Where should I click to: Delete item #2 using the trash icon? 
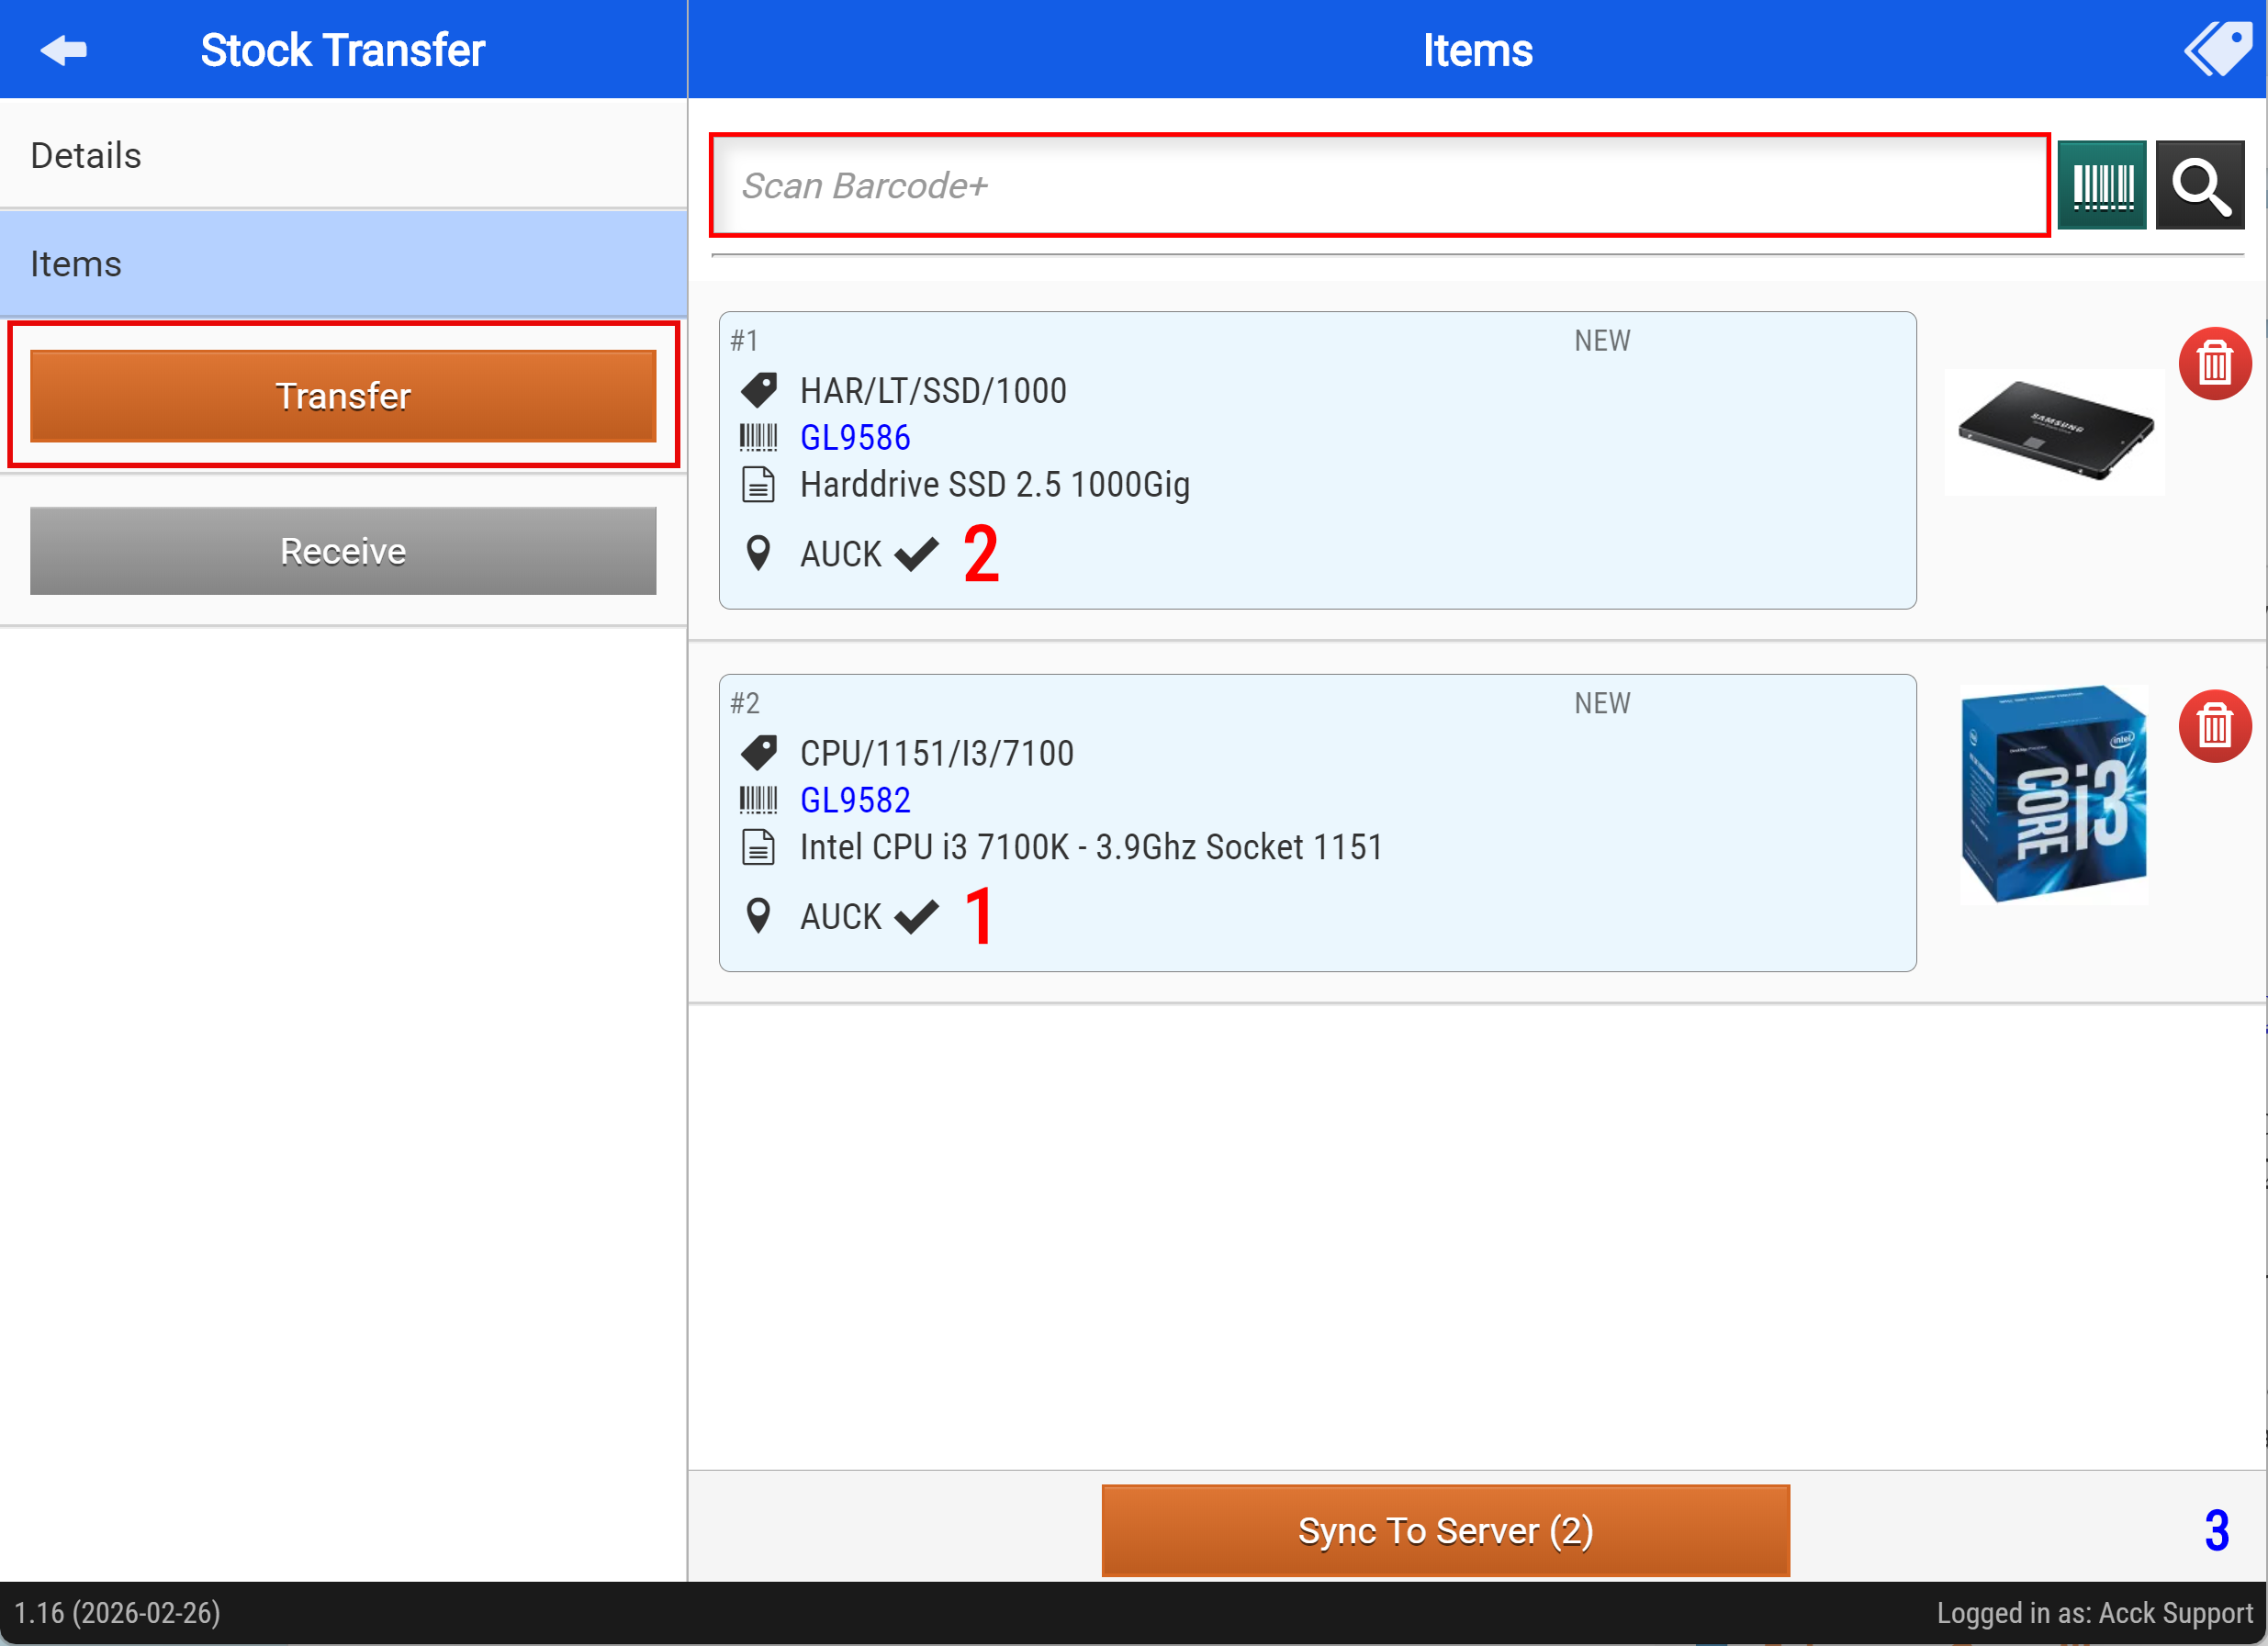(2214, 727)
